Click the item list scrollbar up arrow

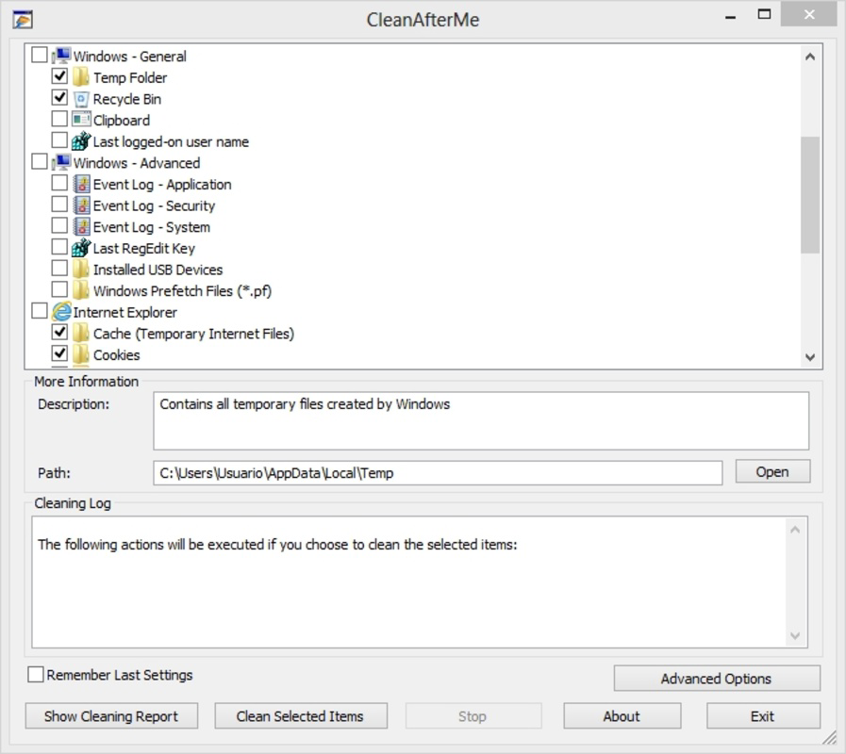click(x=810, y=57)
